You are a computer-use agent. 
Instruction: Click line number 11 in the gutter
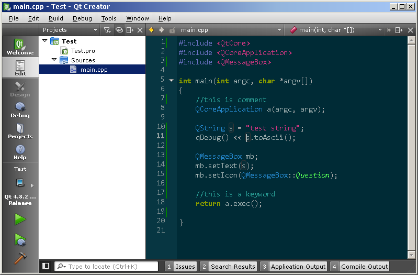coord(161,136)
